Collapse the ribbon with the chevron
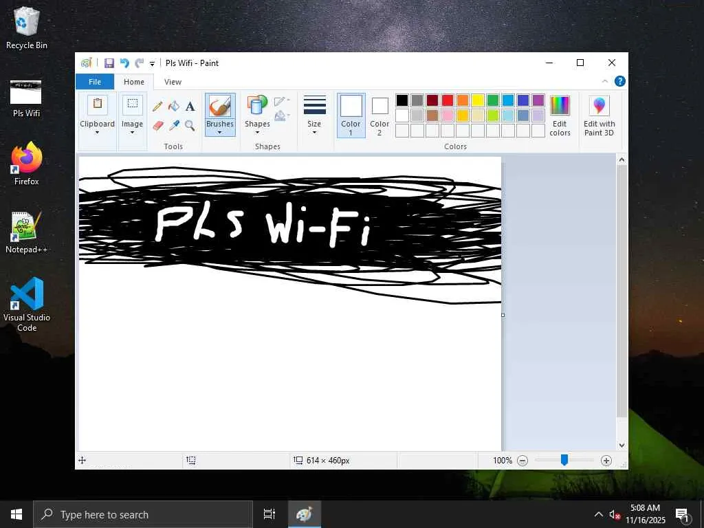The image size is (704, 528). pyautogui.click(x=605, y=81)
